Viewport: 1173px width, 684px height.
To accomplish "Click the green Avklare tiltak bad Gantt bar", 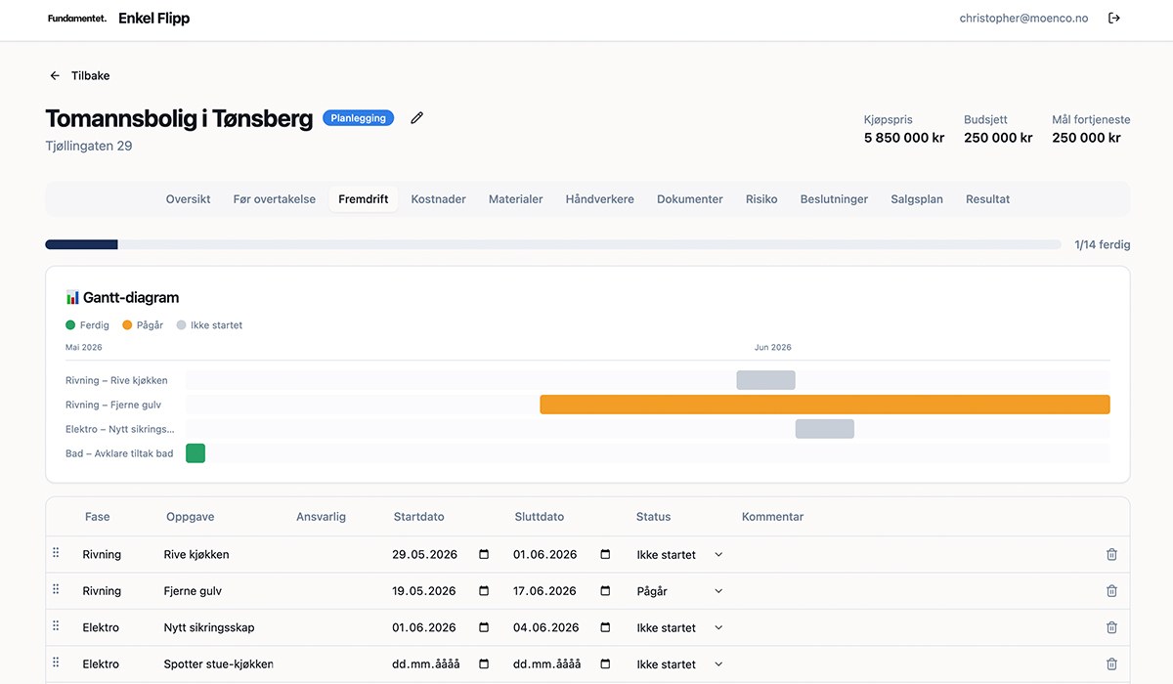I will click(x=195, y=453).
